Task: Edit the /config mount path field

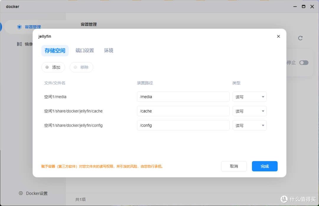Action: tap(183, 125)
